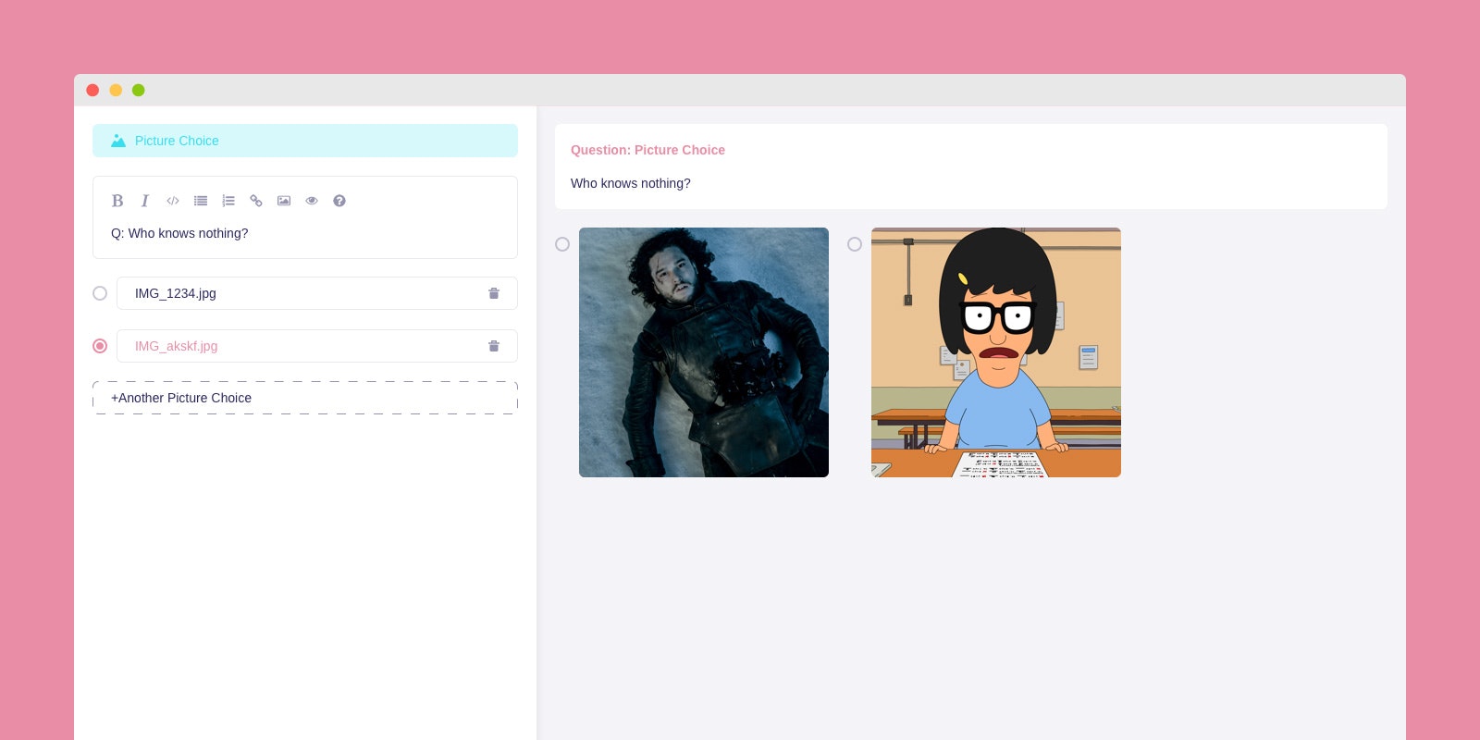Open editor help with the question mark icon
This screenshot has width=1480, height=740.
click(339, 201)
